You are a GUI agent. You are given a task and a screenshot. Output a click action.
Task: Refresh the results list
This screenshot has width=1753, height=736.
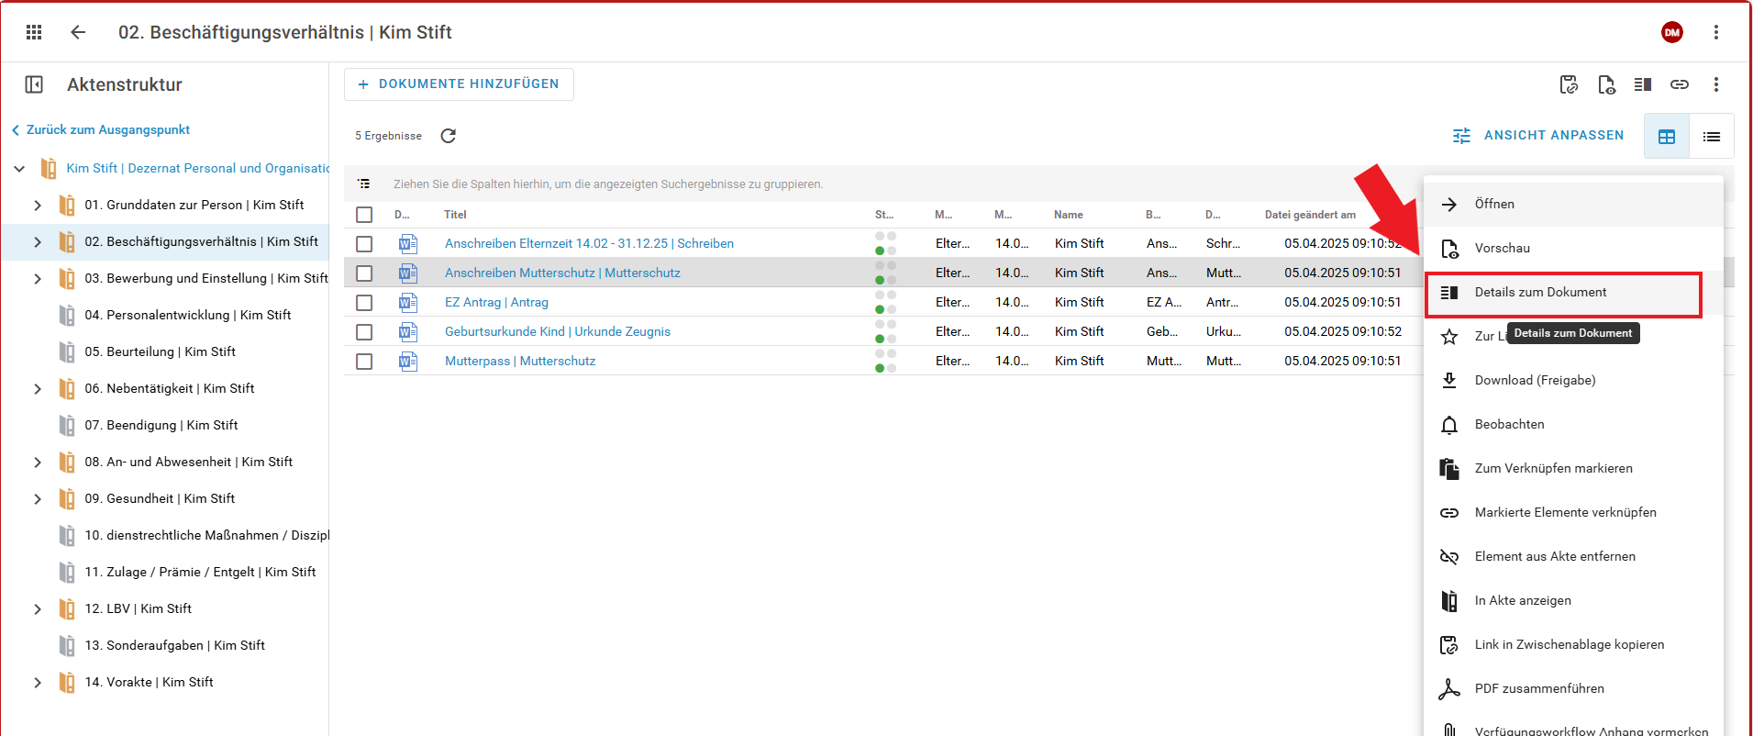[x=448, y=136]
